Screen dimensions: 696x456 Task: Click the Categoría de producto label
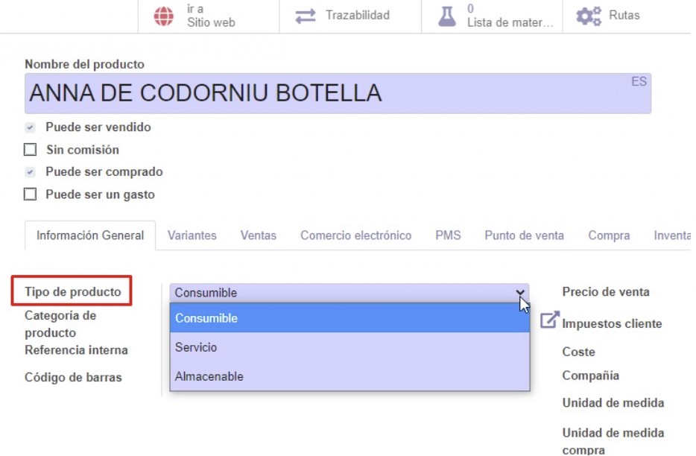click(60, 324)
